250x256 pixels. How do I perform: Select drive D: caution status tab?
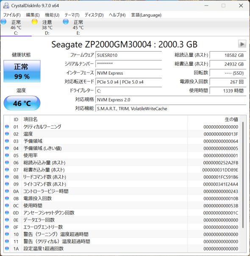47,27
